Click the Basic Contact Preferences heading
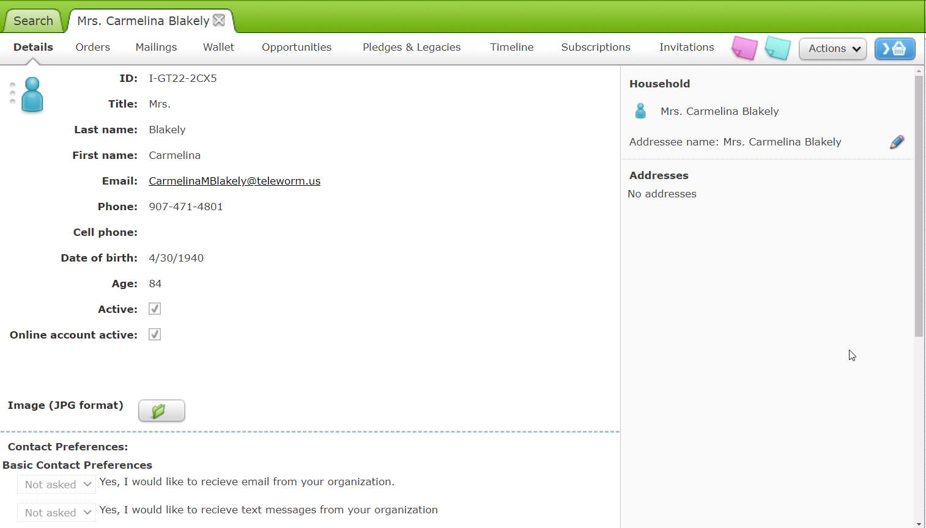Image resolution: width=926 pixels, height=528 pixels. click(77, 465)
